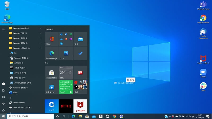Viewport: 212px width, 119px height.
Task: Open PC from the app list
Action: click(x=25, y=53)
